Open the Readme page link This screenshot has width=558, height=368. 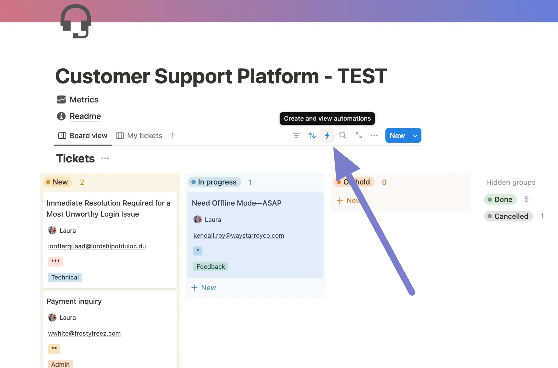pyautogui.click(x=85, y=116)
